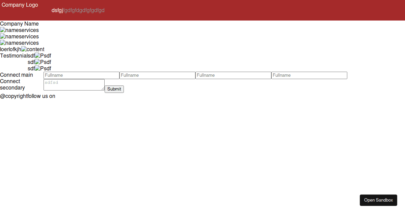Screen dimensions: 405x212
Task: Click the broken image in the second Psdf testimonial
Action: (37, 62)
